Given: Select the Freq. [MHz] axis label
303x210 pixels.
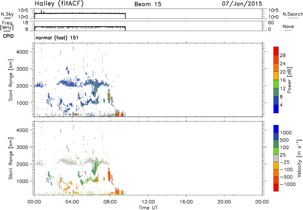Looking at the screenshot, I should (7, 26).
